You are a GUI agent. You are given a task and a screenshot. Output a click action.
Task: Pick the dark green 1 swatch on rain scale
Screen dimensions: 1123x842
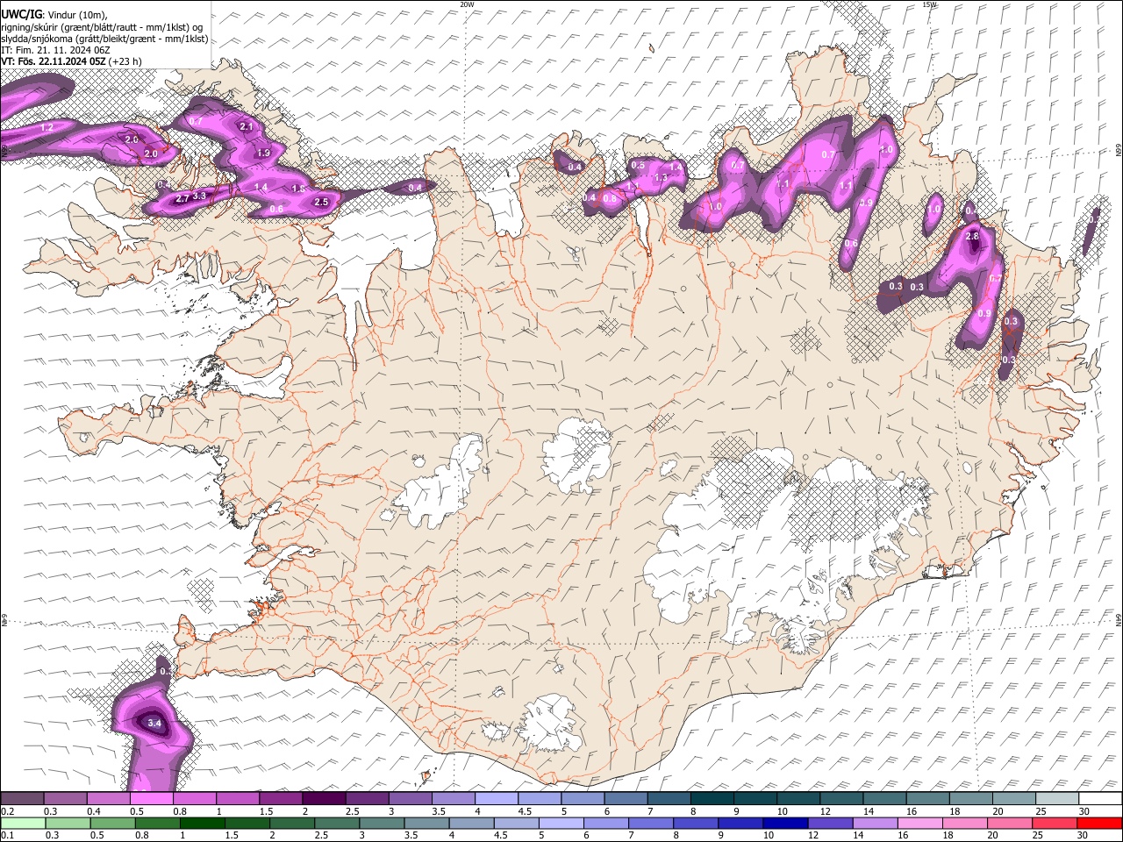tap(201, 824)
